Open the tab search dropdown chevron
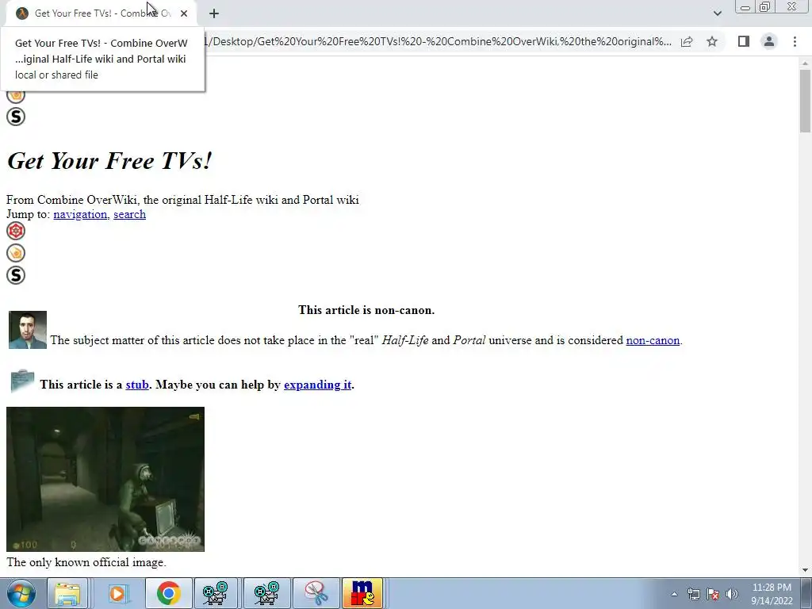The image size is (812, 609). (717, 13)
